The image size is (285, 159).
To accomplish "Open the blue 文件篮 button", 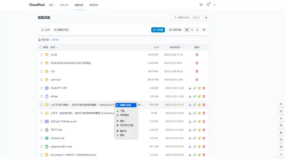I will pos(158,30).
